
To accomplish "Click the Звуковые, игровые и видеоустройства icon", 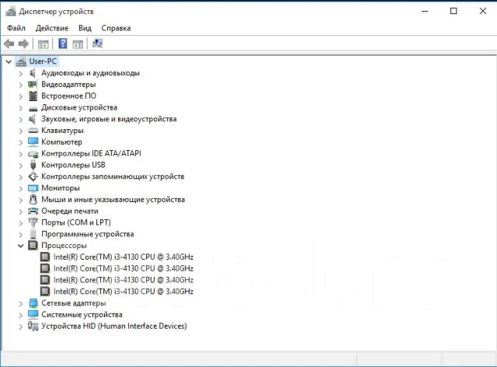I will pos(33,119).
